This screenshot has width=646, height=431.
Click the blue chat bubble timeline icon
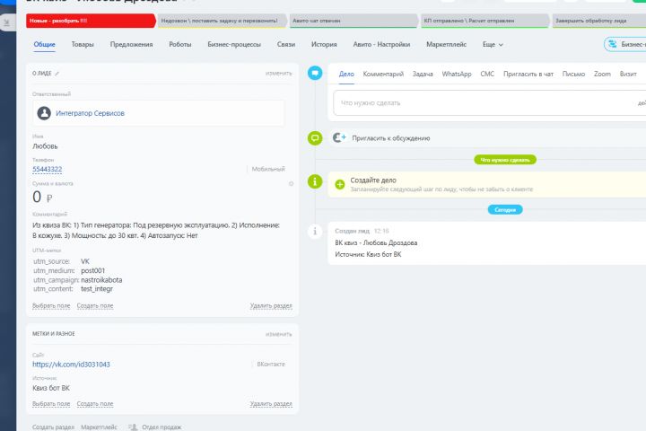pos(315,74)
